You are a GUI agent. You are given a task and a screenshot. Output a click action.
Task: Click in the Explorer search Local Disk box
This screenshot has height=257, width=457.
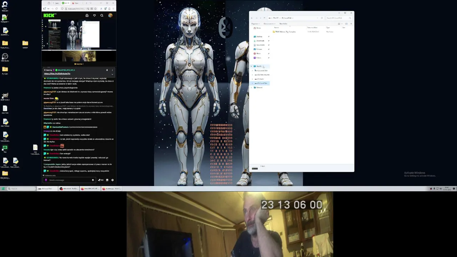pyautogui.click(x=339, y=18)
